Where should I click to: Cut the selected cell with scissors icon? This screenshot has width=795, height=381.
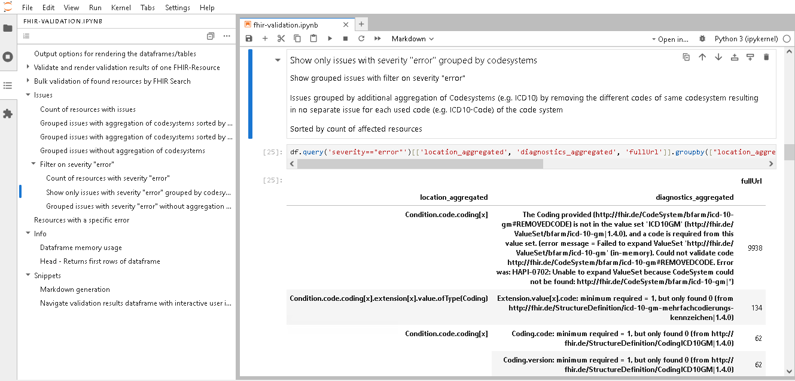tap(281, 39)
